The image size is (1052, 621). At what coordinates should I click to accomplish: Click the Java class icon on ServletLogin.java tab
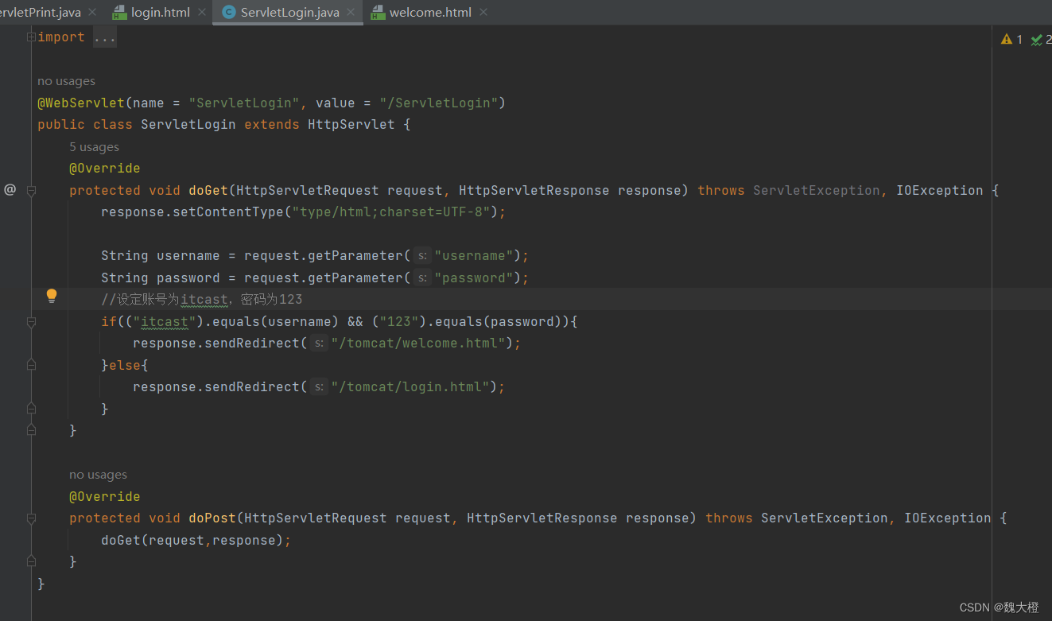(x=228, y=12)
